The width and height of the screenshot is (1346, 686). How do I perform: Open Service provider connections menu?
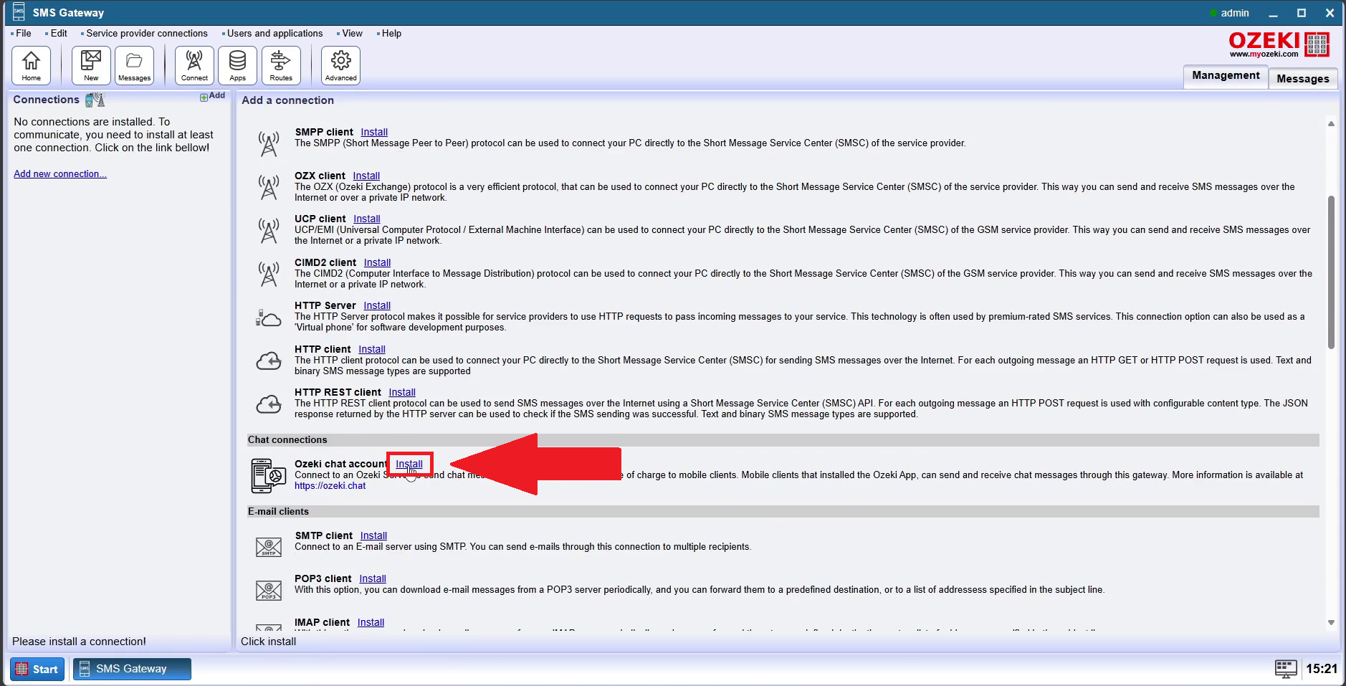147,34
